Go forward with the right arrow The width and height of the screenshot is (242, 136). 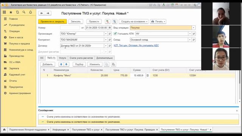[48, 13]
